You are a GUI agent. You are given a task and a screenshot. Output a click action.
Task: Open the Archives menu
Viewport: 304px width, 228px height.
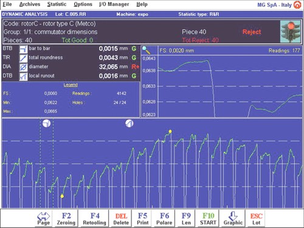click(x=30, y=4)
